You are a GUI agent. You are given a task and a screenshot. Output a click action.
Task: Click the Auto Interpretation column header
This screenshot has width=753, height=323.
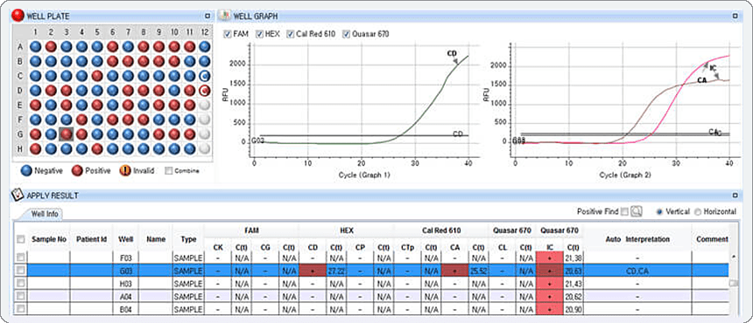click(x=637, y=238)
